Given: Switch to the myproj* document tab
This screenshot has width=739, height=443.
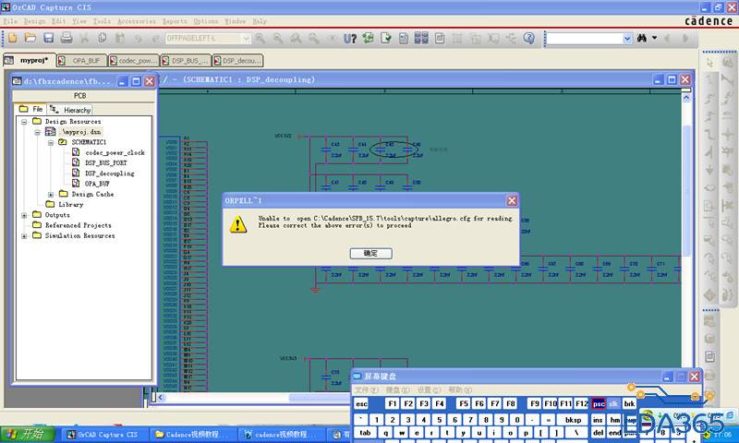Looking at the screenshot, I should 30,60.
